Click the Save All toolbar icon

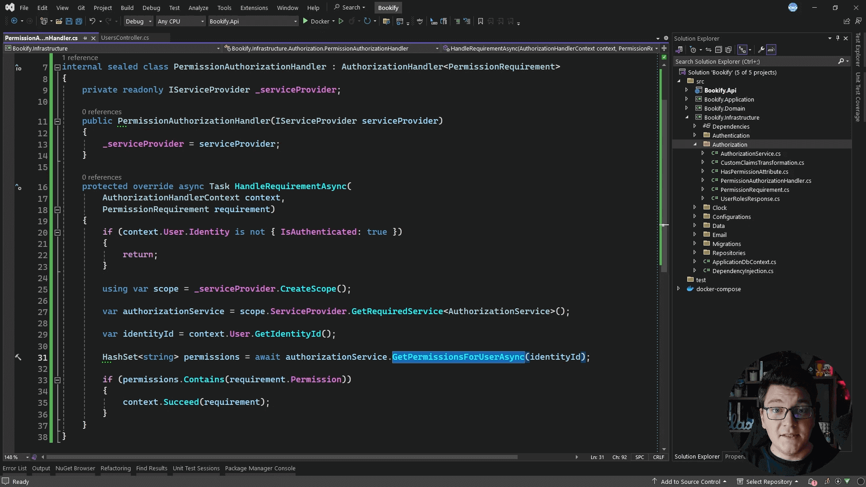(x=79, y=21)
